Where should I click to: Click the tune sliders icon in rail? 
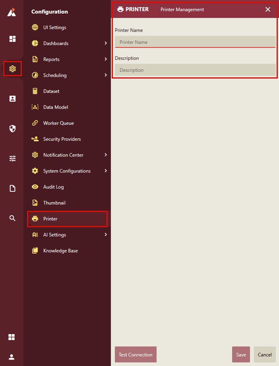(x=12, y=158)
